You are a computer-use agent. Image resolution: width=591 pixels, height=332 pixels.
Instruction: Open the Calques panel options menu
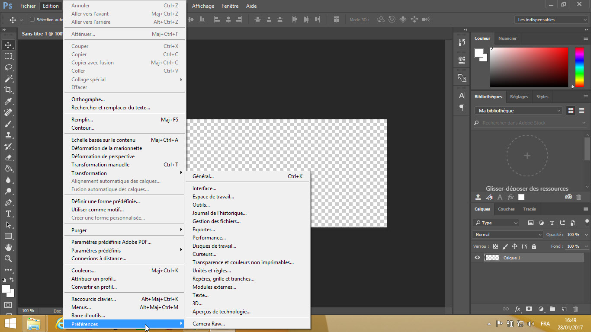tap(586, 209)
